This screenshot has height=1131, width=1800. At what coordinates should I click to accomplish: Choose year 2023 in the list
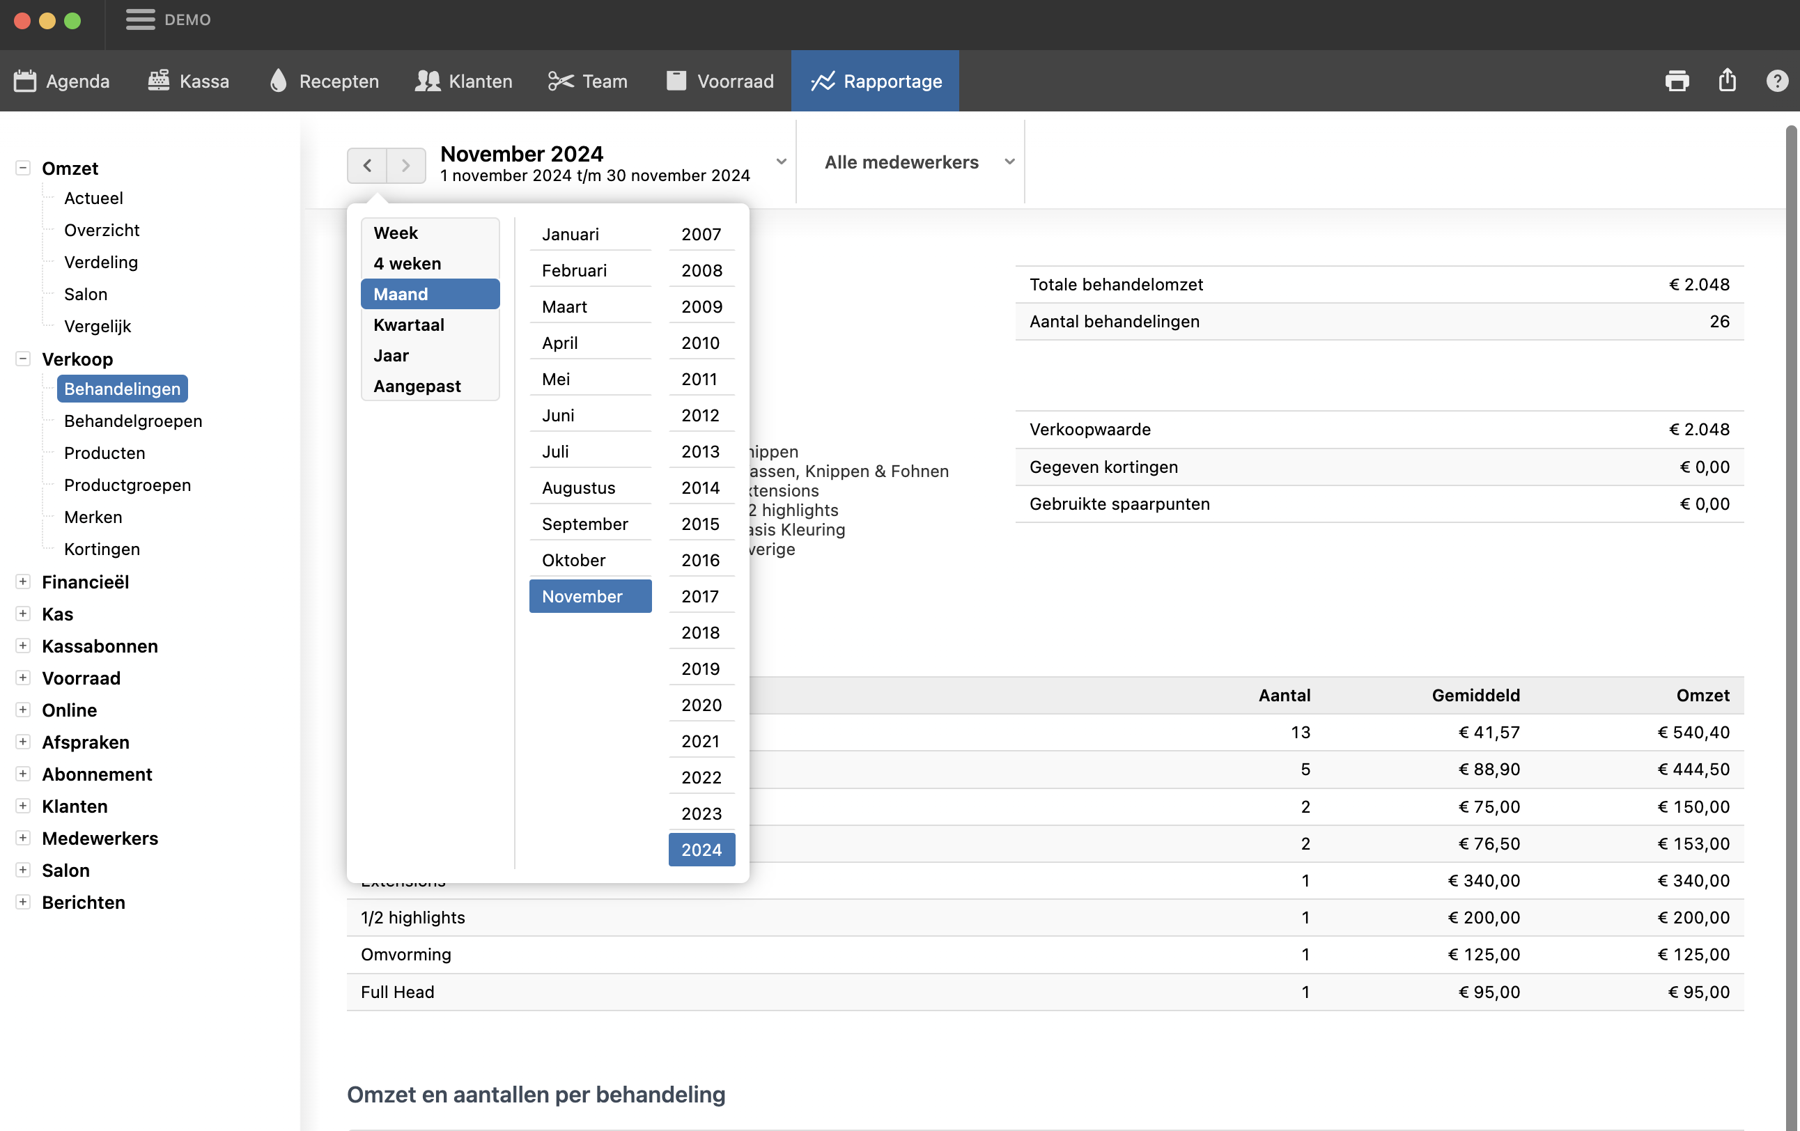point(701,813)
